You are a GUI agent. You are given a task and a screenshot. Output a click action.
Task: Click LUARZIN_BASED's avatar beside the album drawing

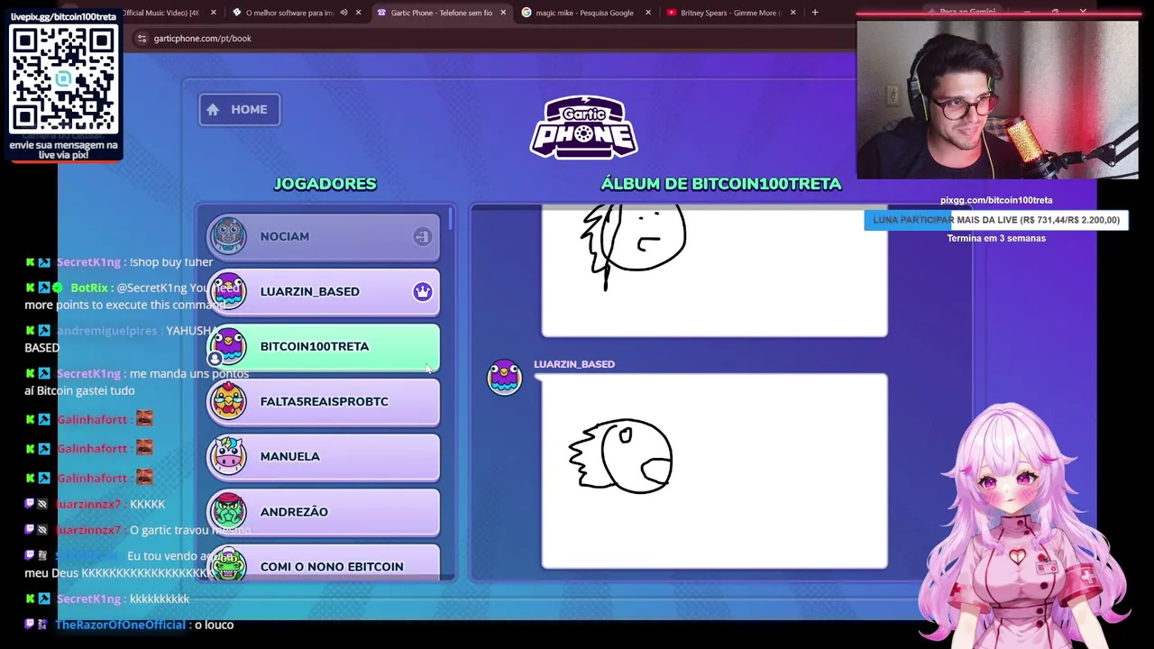[504, 378]
